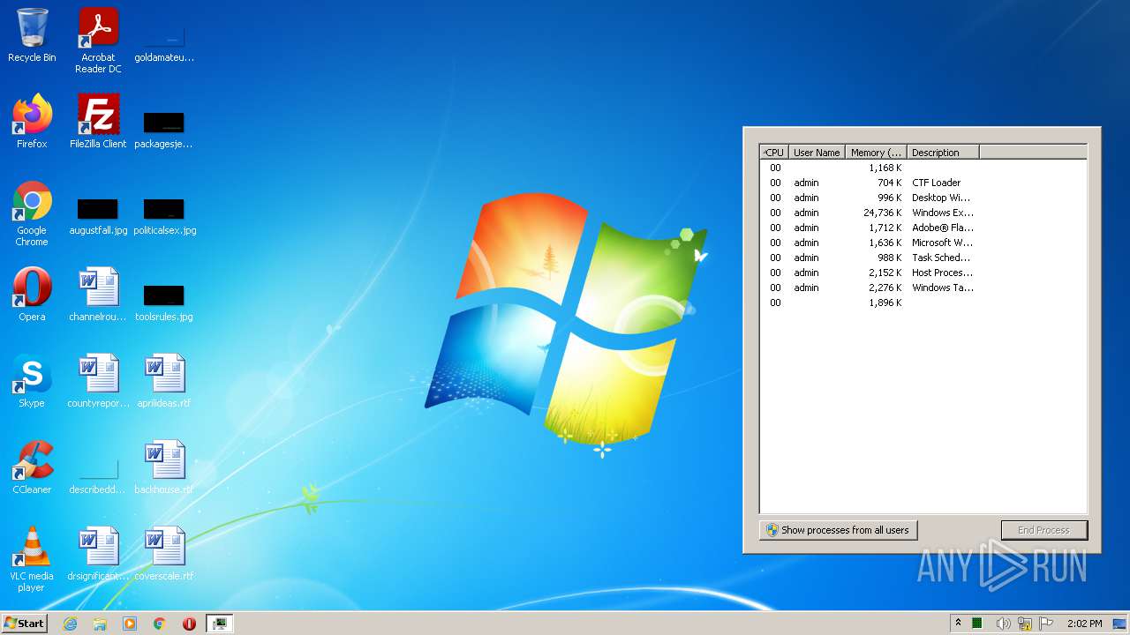Select backhouse.rtf document icon
The width and height of the screenshot is (1130, 635).
tap(164, 467)
